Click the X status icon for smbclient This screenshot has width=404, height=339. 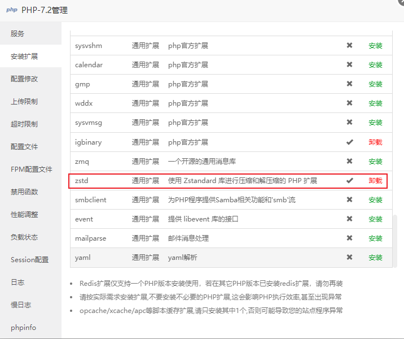349,200
